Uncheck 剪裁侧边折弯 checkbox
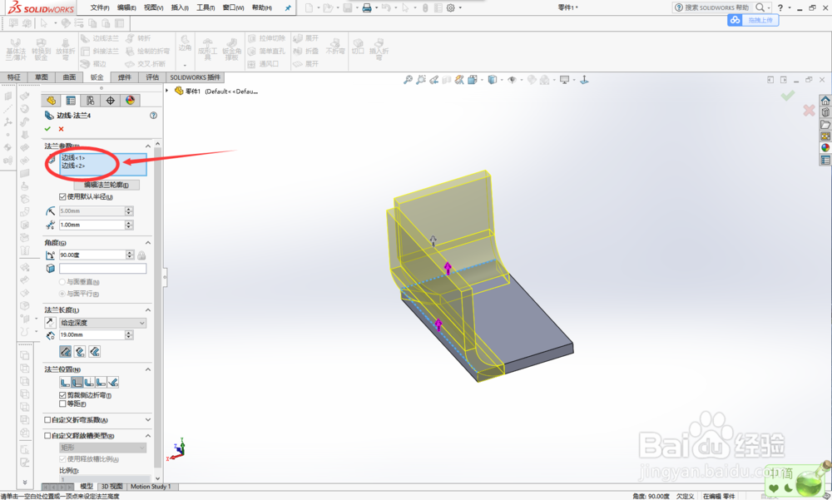Screen dimensions: 832x500 [62, 395]
